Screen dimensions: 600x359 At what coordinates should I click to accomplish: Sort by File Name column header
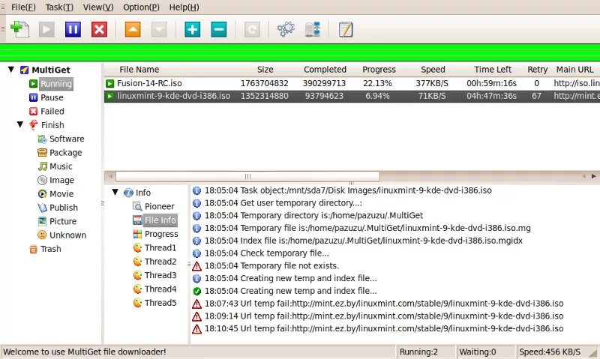tap(139, 70)
